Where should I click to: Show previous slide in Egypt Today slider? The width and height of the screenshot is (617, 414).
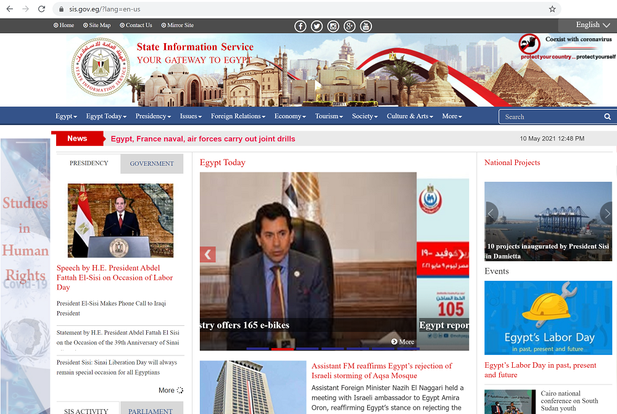point(208,254)
